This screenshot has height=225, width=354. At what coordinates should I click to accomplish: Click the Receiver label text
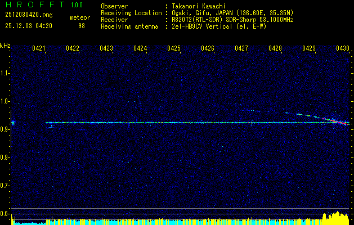pos(114,20)
